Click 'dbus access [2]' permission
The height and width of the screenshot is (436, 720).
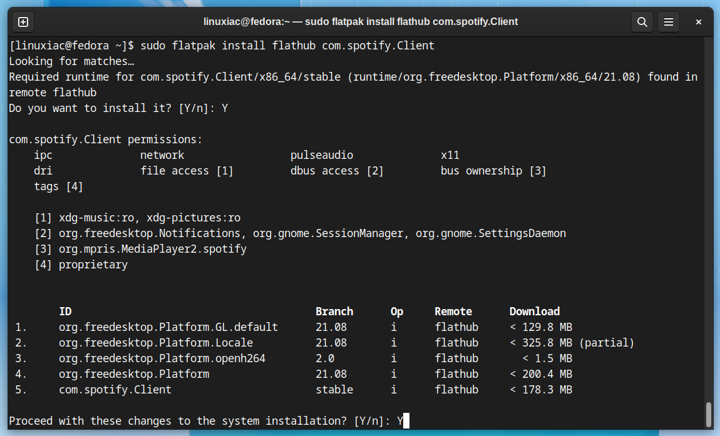pos(337,171)
